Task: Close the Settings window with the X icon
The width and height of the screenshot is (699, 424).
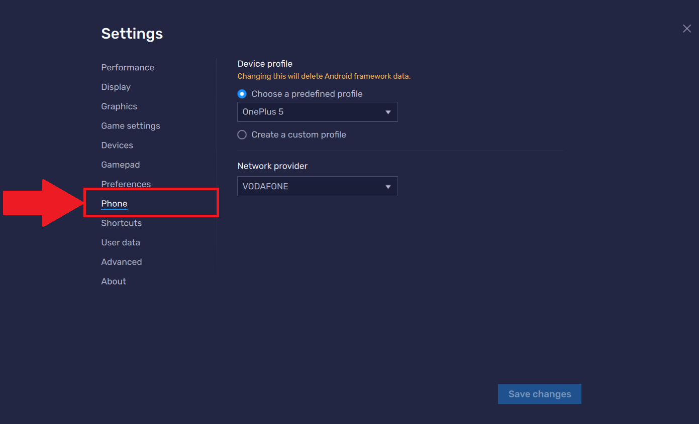Action: tap(686, 29)
